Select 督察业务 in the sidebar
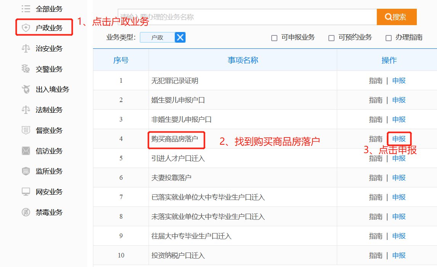 [x=49, y=130]
